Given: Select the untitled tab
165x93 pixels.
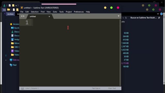Looking at the screenshot, I should pos(40,17).
